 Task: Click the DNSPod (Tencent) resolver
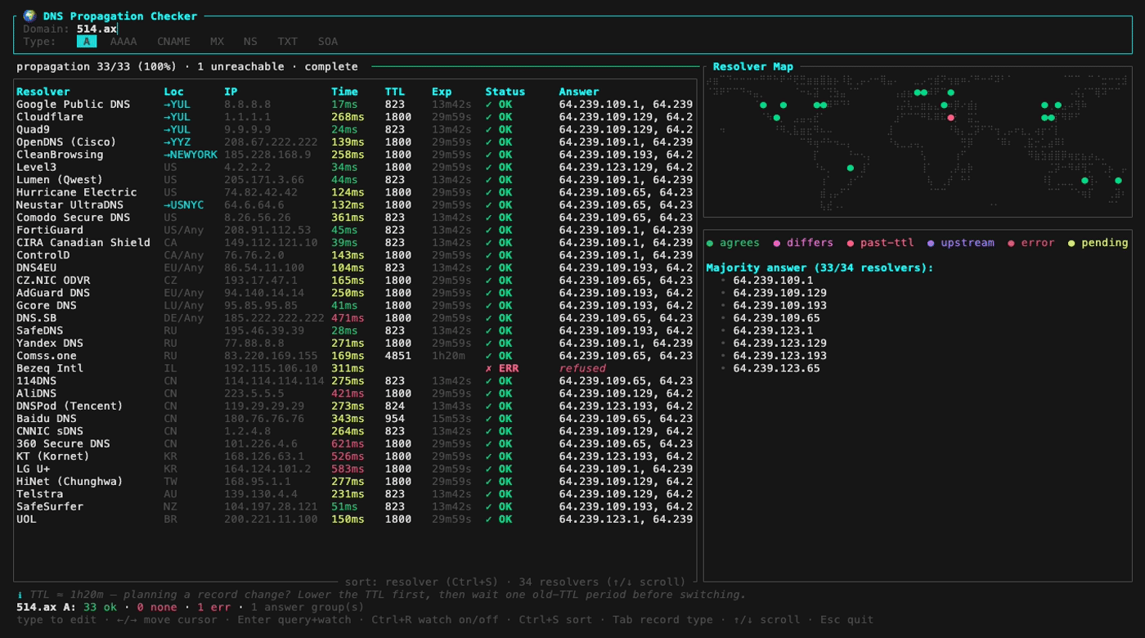70,407
